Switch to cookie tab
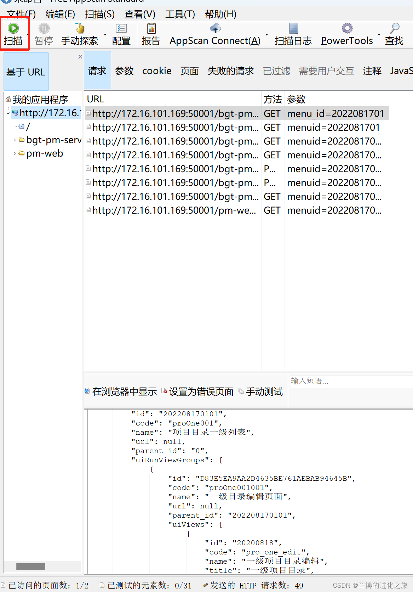Image resolution: width=413 pixels, height=592 pixels. tap(157, 71)
